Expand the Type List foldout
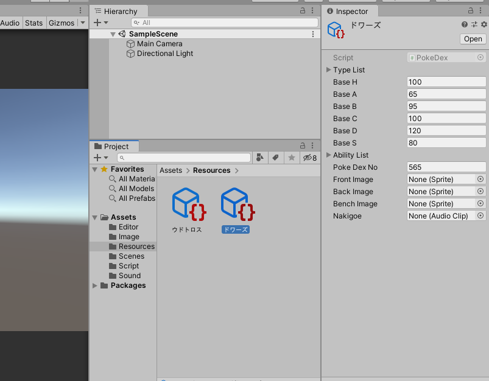 (328, 70)
